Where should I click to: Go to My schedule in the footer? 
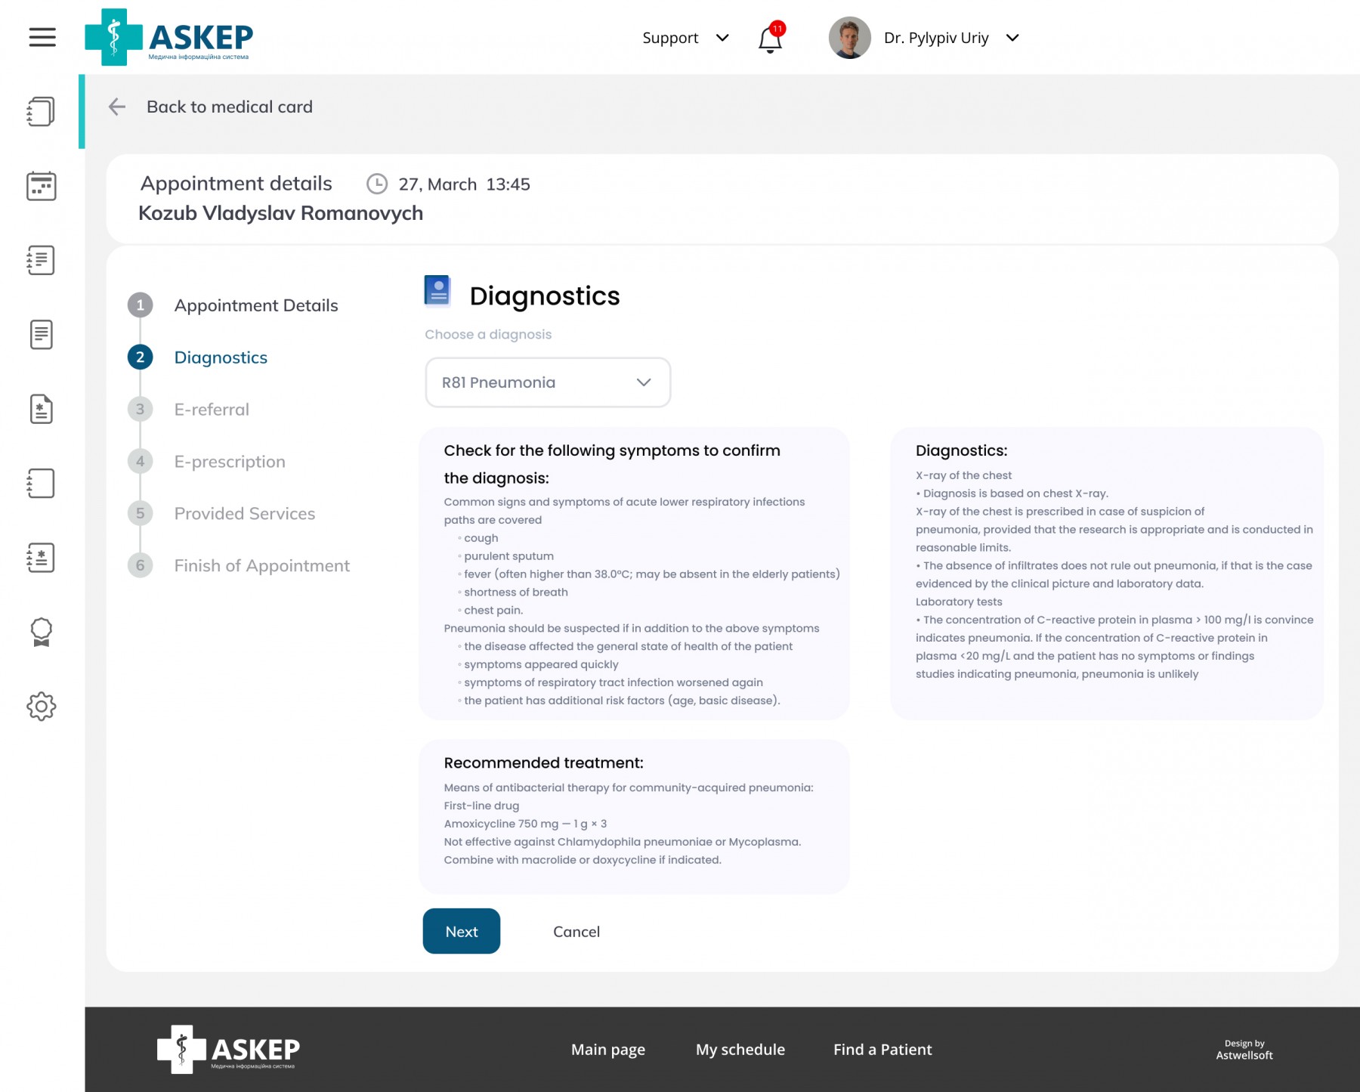(740, 1049)
